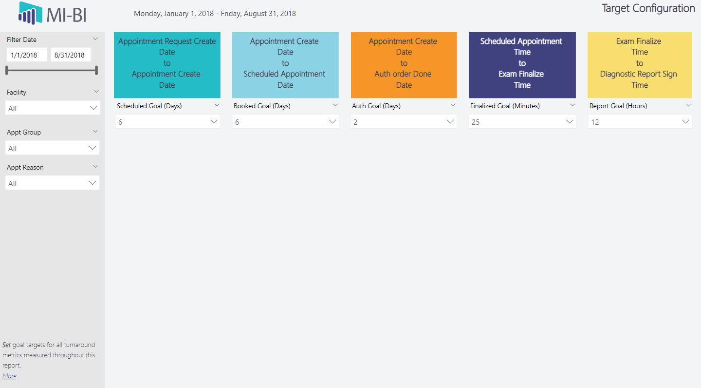Click the start date field 1/1/2018
701x388 pixels.
[27, 55]
